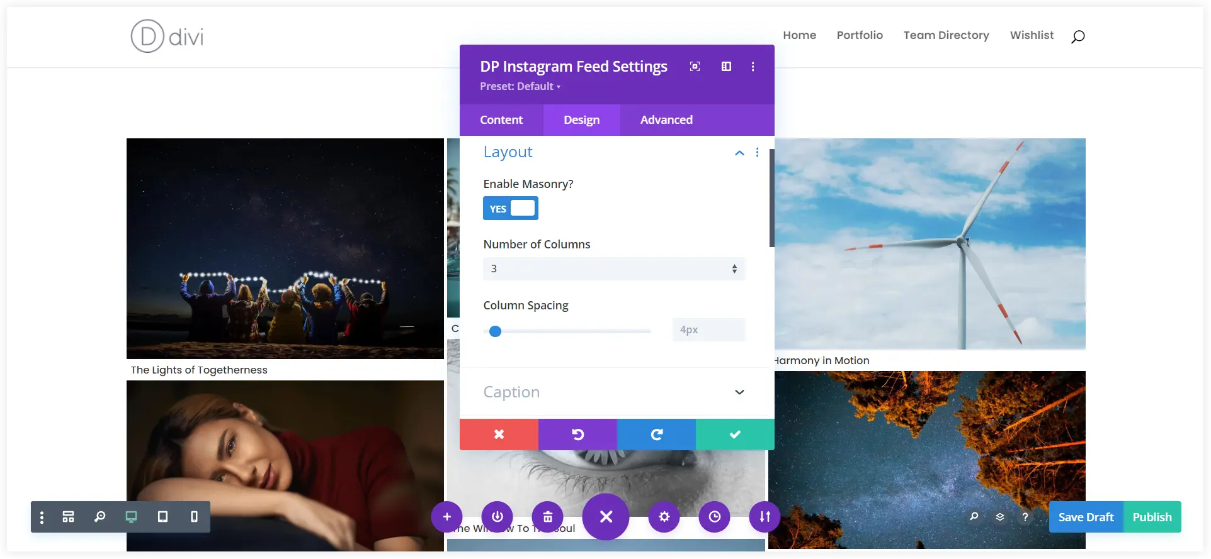Select the Design tab
The width and height of the screenshot is (1211, 559).
click(582, 120)
